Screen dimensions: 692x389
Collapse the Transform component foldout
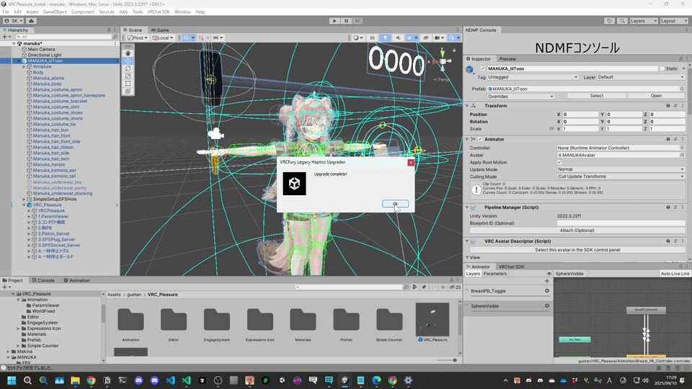click(x=467, y=106)
